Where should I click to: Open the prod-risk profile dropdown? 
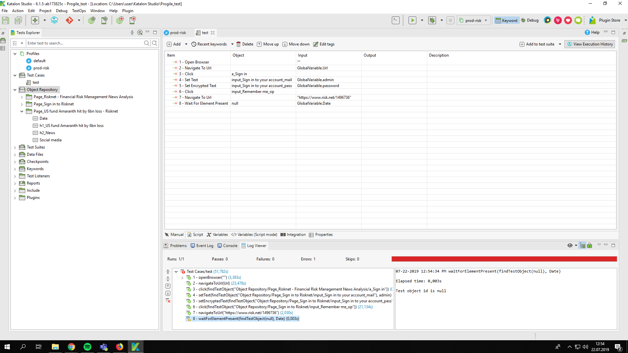486,20
